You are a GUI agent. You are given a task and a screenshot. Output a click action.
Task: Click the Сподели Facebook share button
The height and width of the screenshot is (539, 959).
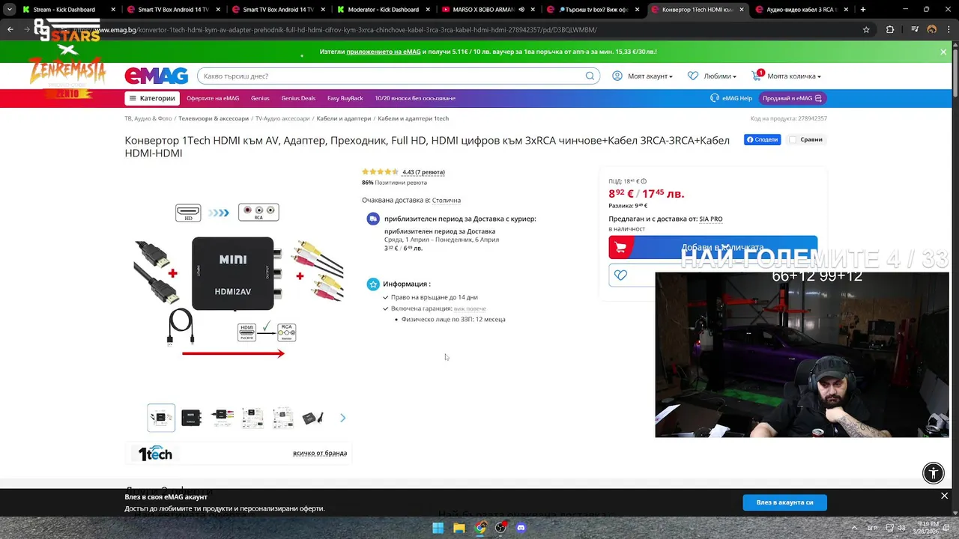pyautogui.click(x=762, y=139)
